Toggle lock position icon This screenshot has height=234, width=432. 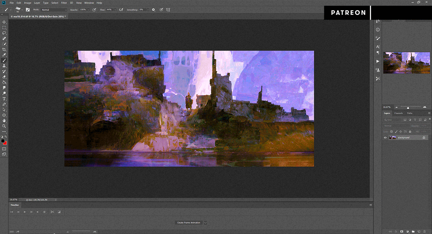401,131
